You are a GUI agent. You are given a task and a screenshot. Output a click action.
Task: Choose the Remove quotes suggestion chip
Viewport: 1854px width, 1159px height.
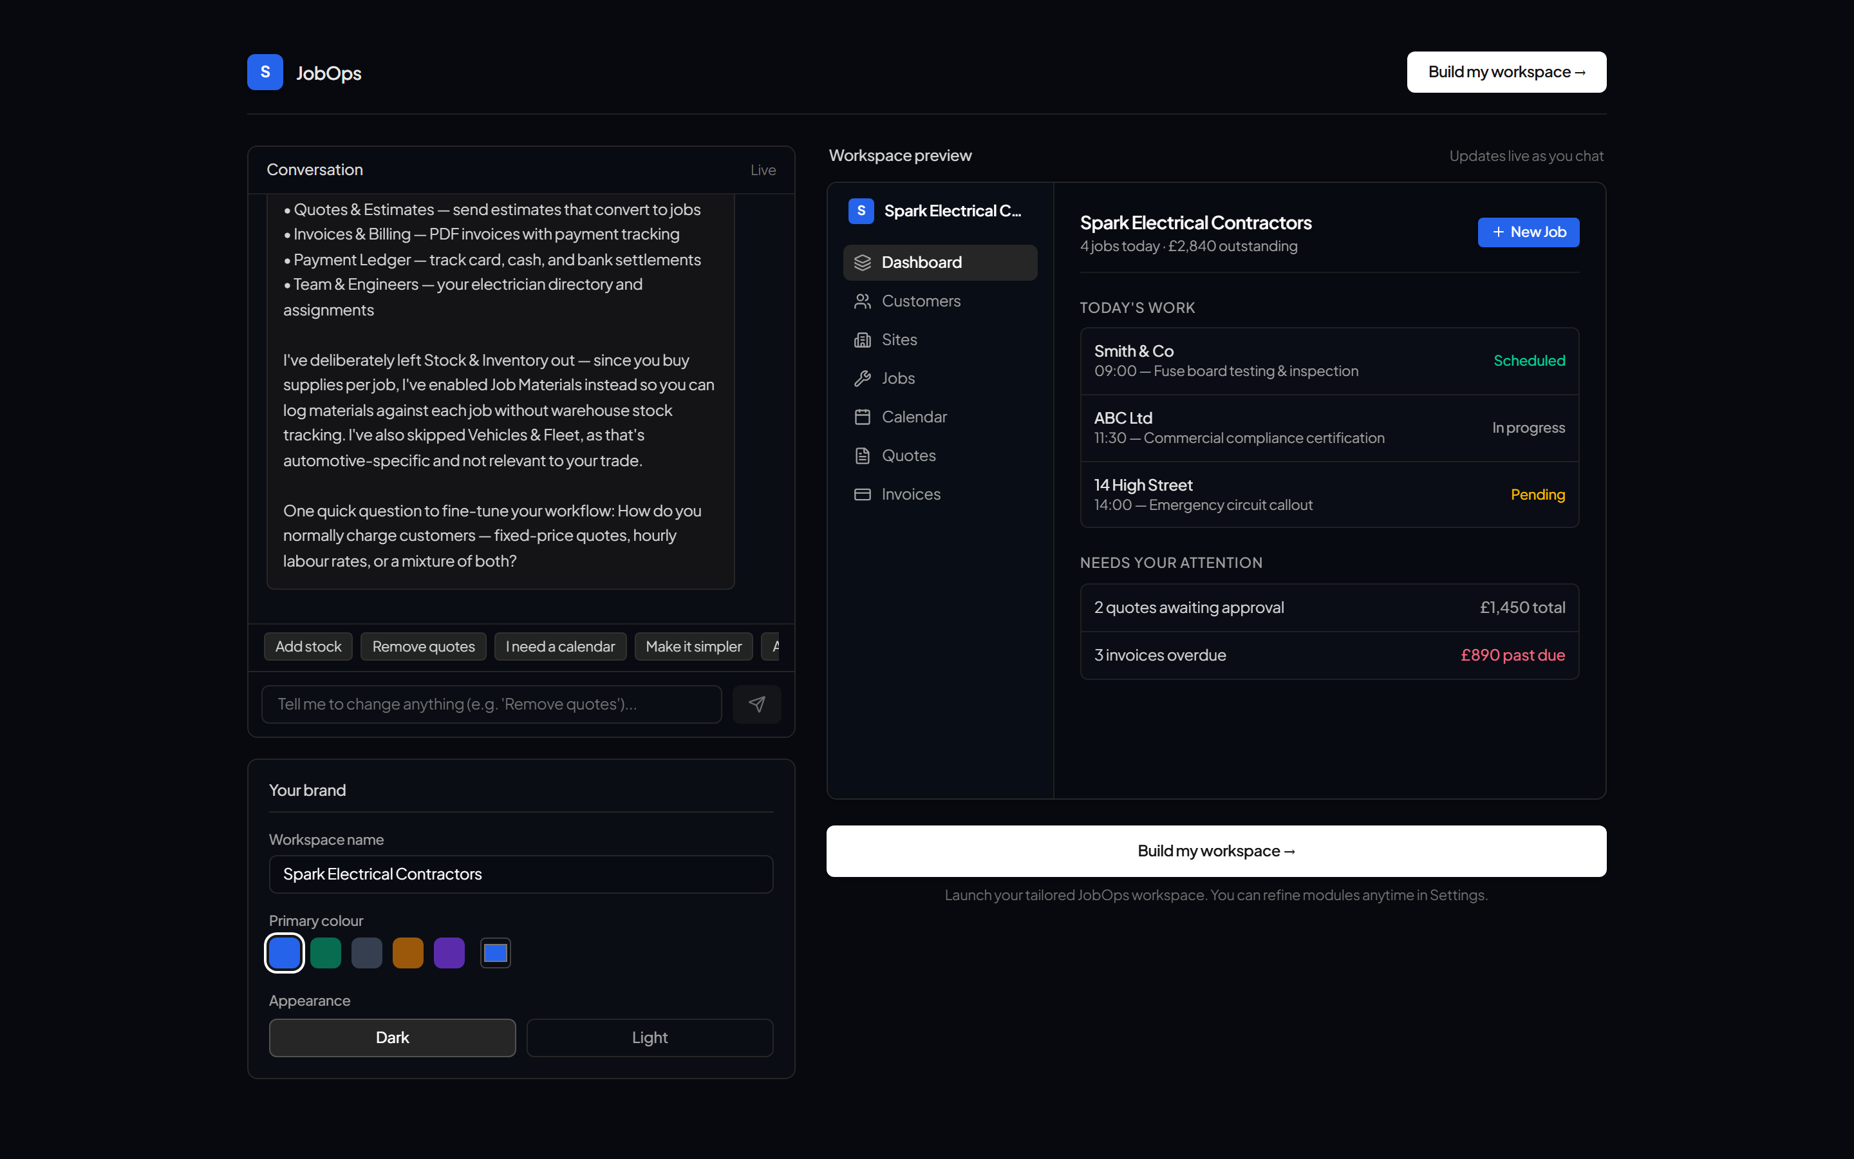[424, 646]
